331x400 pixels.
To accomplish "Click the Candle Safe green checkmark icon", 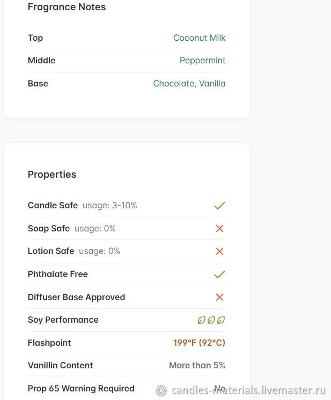I will click(219, 206).
